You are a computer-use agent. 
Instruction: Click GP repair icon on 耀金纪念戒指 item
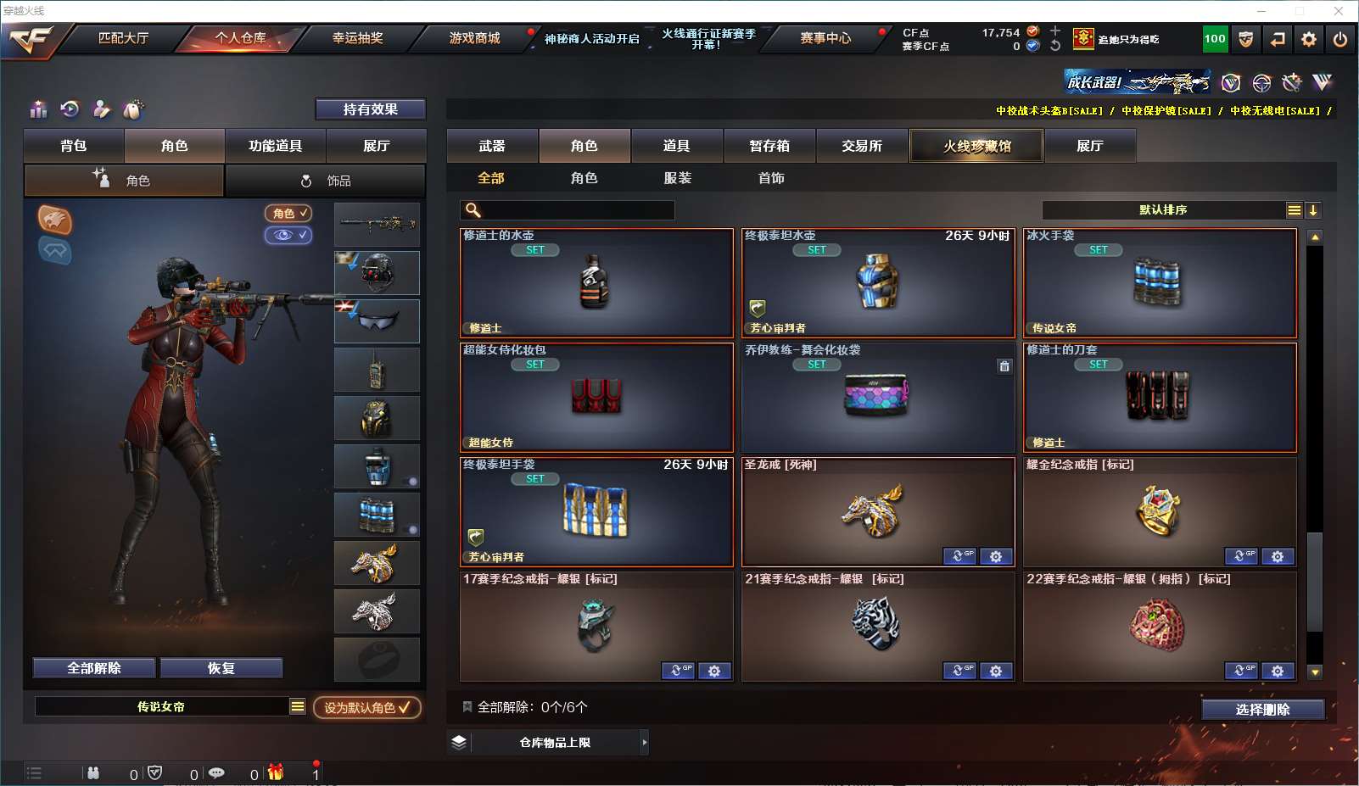click(x=1240, y=556)
